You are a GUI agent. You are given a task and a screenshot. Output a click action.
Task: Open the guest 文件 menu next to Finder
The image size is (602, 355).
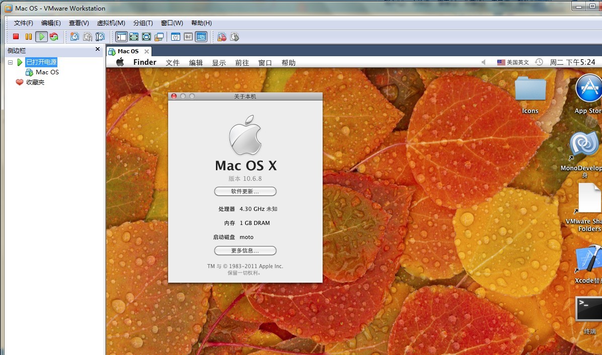pyautogui.click(x=172, y=62)
